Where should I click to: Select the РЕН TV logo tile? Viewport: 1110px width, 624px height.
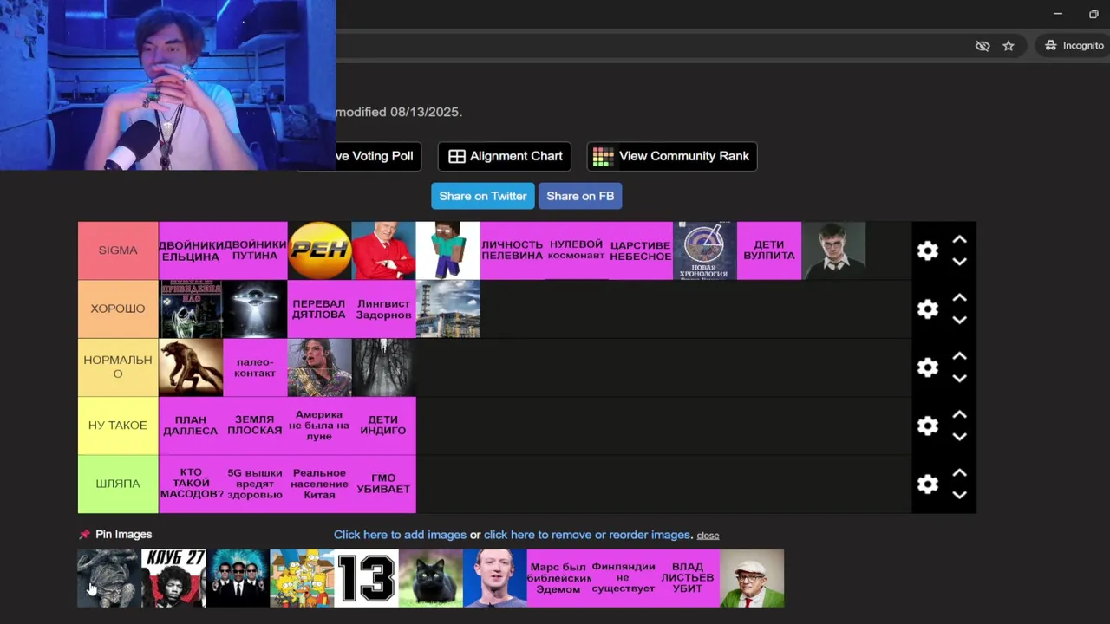(320, 250)
